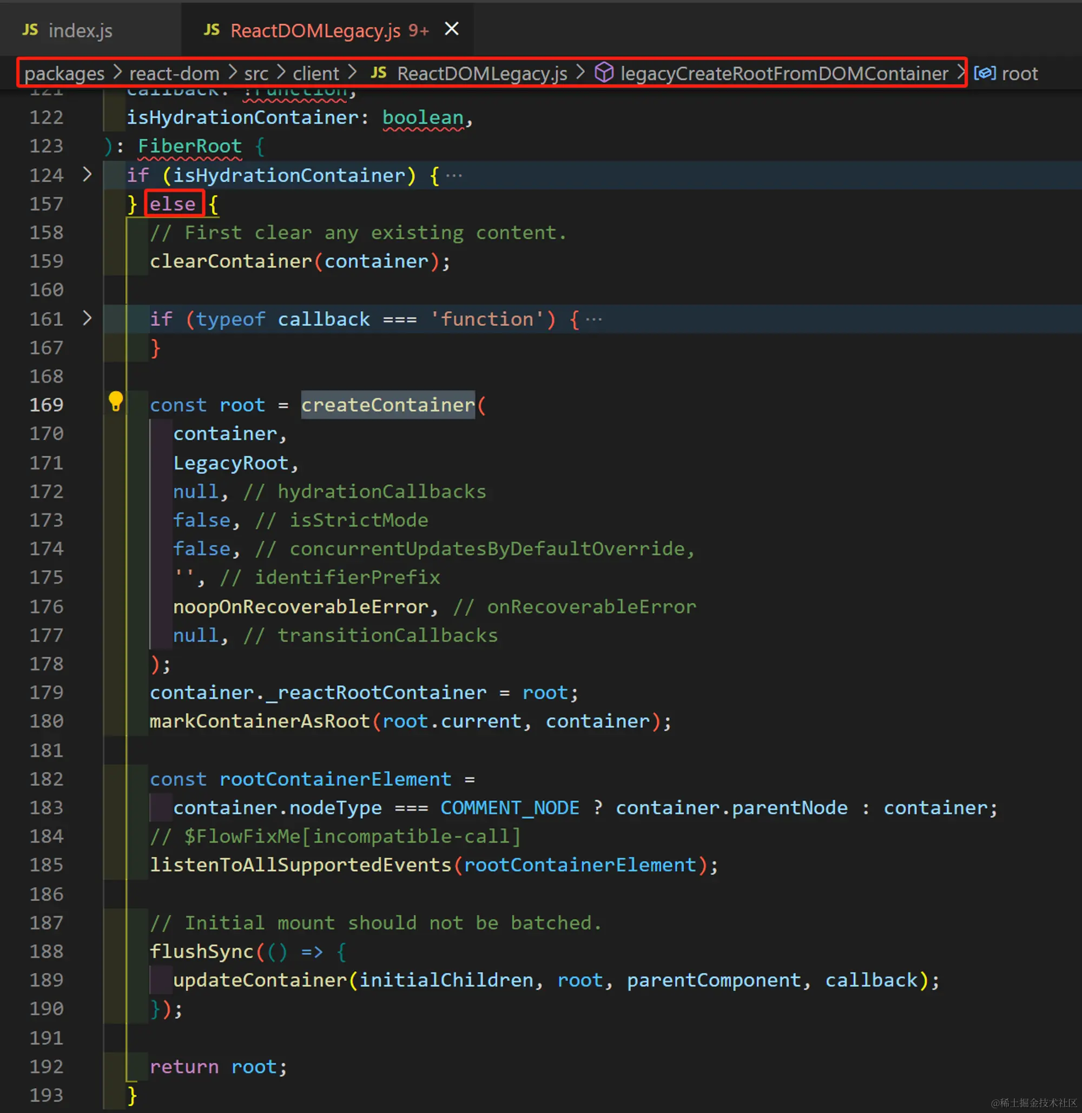Screen dimensions: 1082x1113
Task: Click JS icon on ReactDOMLegacy.js tab
Action: click(x=212, y=30)
